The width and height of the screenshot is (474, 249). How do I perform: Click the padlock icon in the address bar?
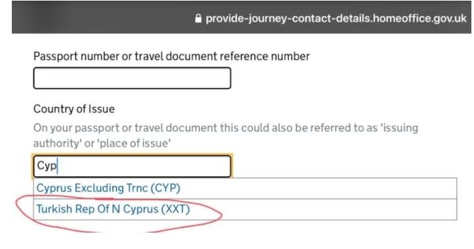[x=198, y=18]
